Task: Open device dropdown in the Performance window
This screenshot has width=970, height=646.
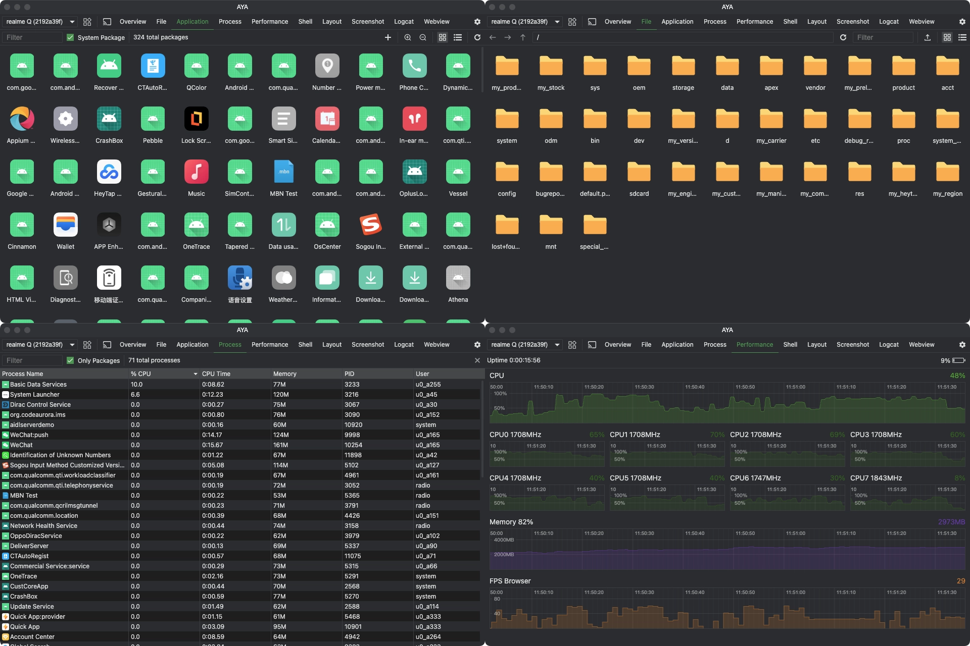Action: coord(524,345)
